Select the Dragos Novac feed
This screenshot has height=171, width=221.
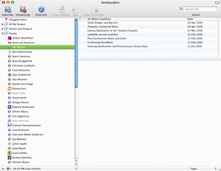(x=20, y=102)
